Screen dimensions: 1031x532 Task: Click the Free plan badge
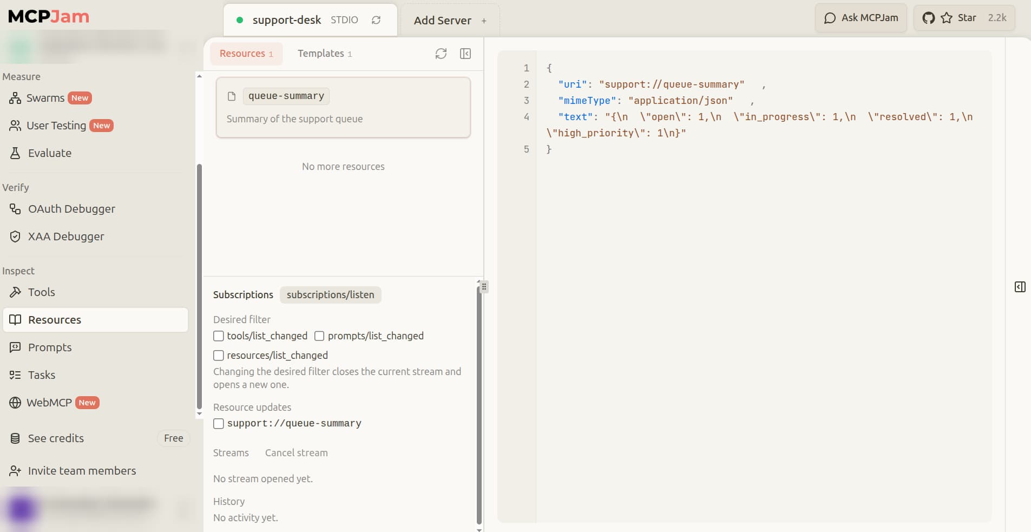(x=173, y=438)
